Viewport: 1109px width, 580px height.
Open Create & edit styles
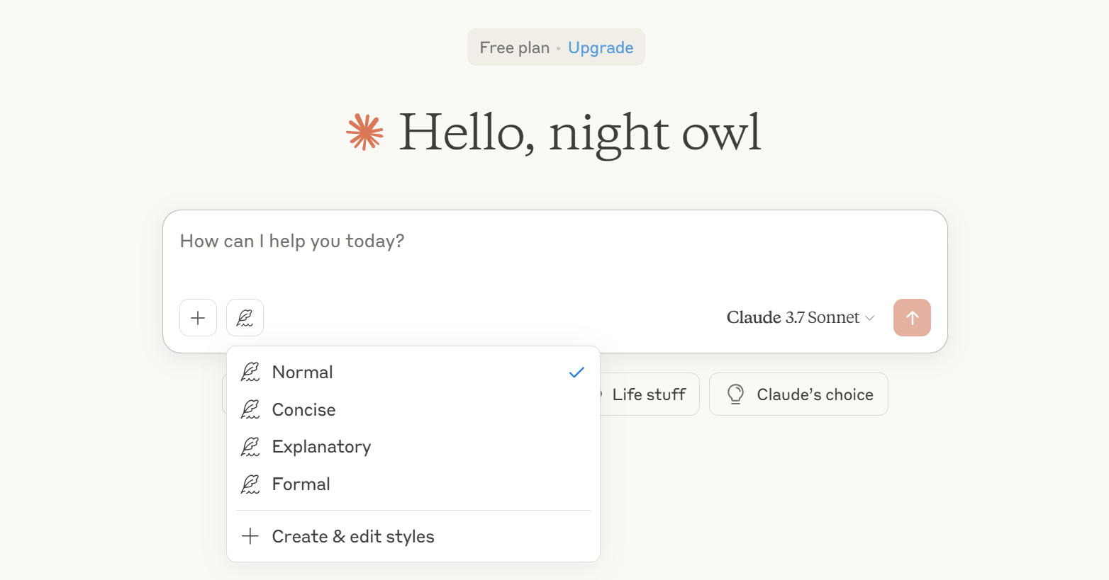click(x=413, y=536)
